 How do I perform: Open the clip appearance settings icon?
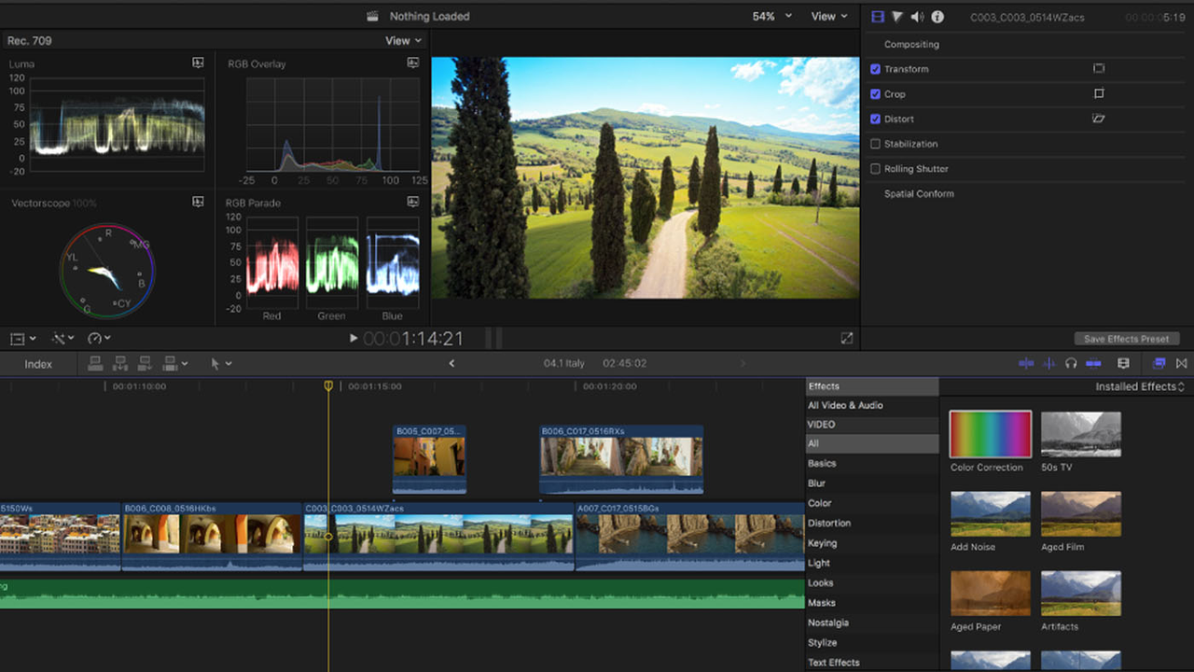[x=1123, y=363]
